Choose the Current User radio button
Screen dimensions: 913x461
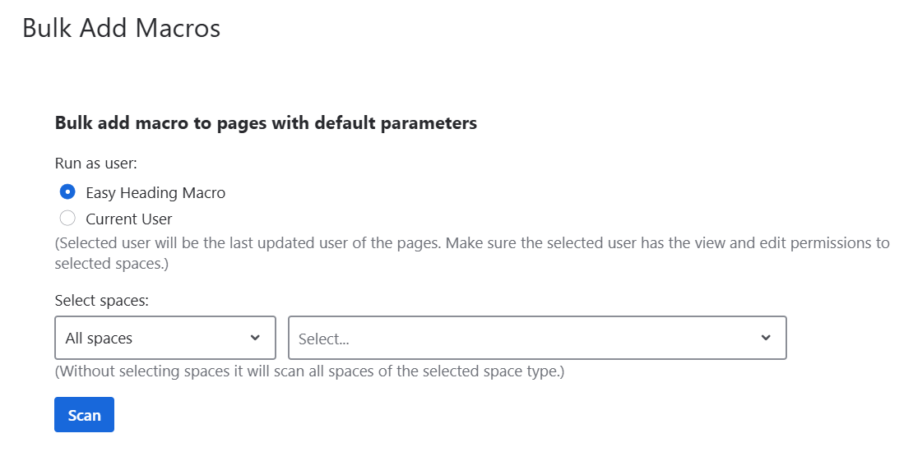click(x=67, y=219)
